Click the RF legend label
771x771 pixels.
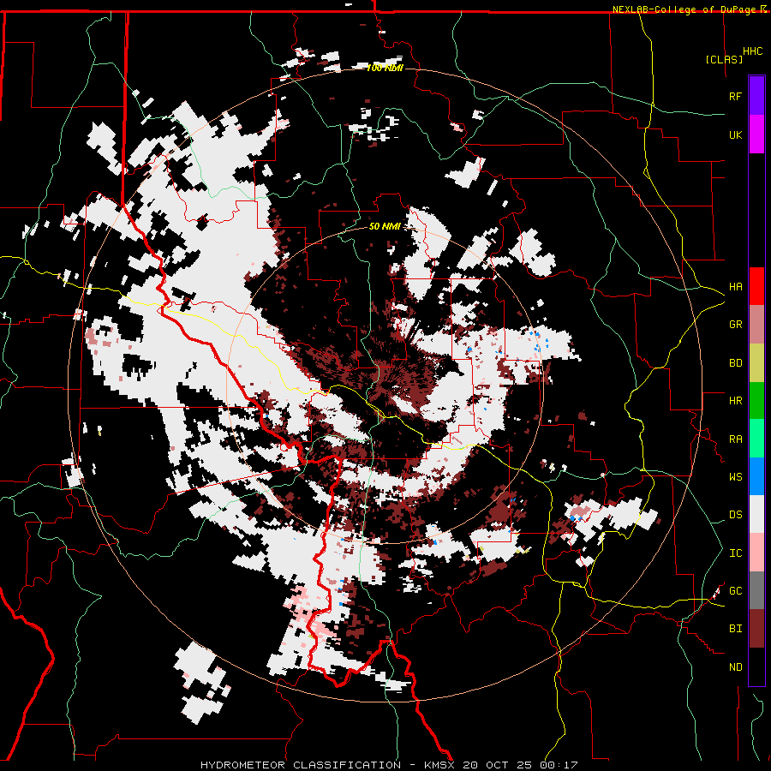coord(735,96)
